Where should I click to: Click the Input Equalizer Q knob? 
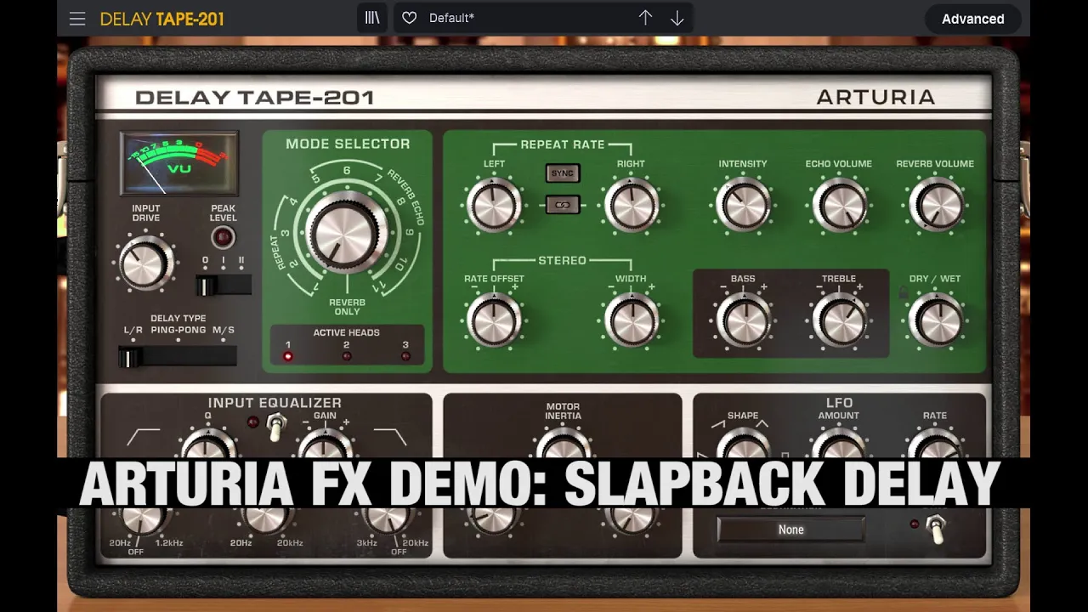pos(207,444)
